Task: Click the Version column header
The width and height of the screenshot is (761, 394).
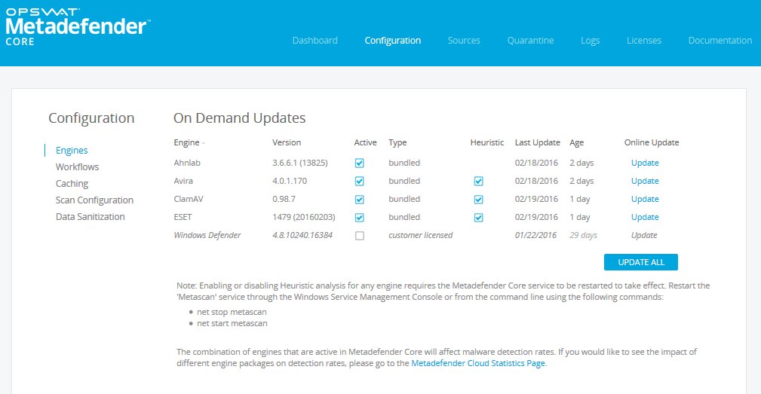Action: pyautogui.click(x=287, y=142)
